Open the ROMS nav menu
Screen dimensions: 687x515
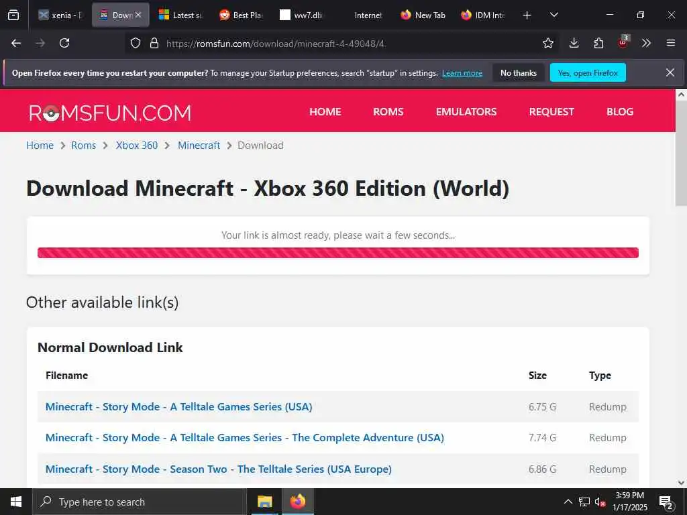pyautogui.click(x=388, y=112)
